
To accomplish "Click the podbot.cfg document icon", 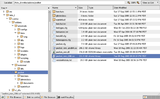I will point(54,44).
